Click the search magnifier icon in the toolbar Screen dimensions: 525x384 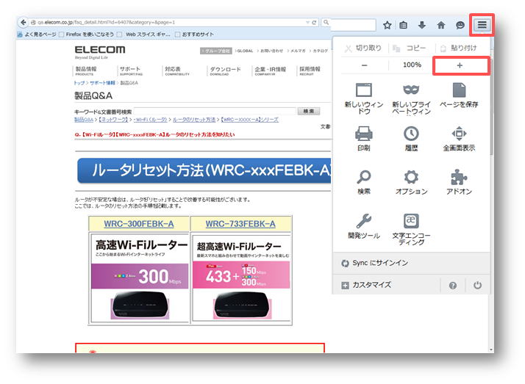(x=326, y=22)
